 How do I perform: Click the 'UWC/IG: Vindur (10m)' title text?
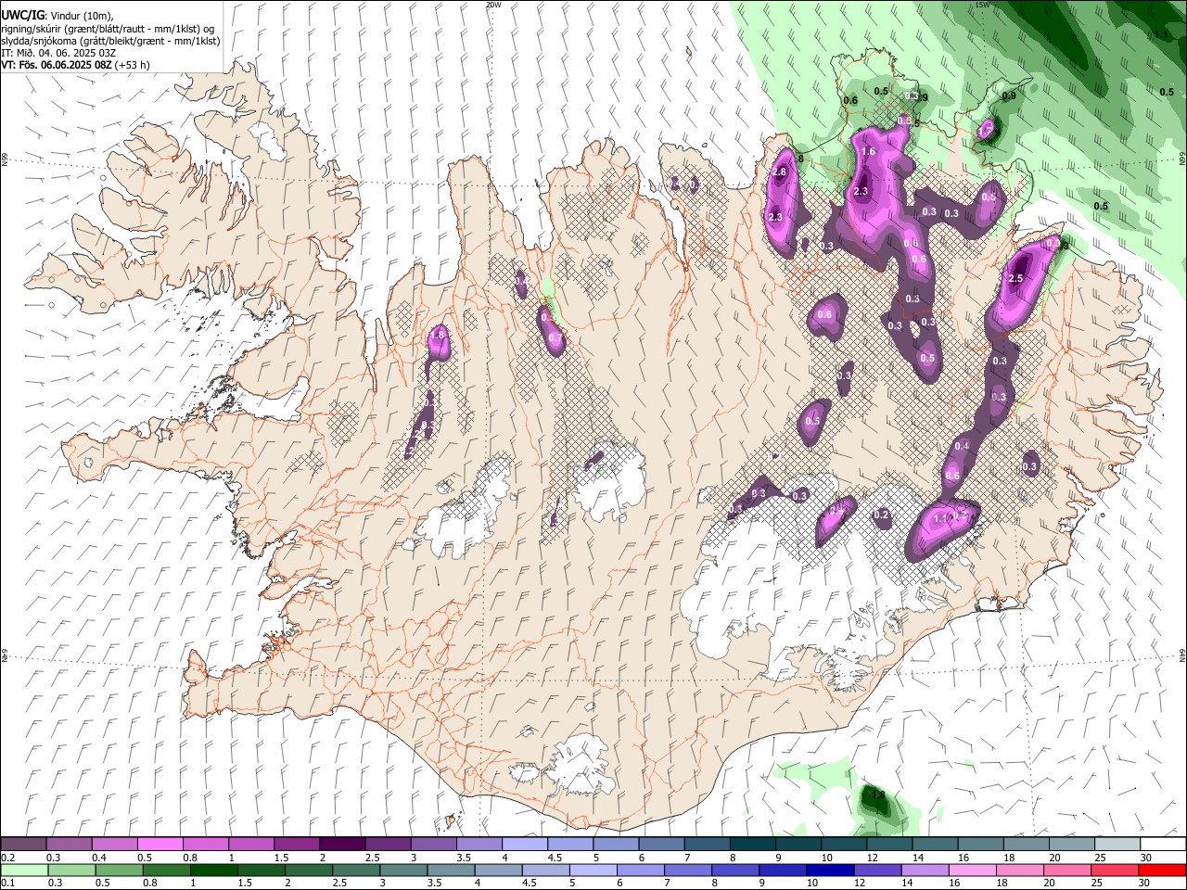(59, 16)
